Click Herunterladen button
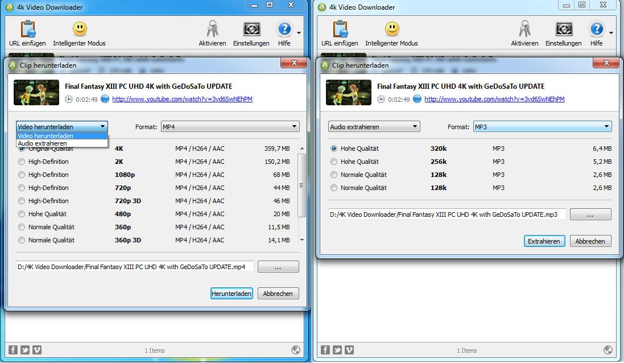The height and width of the screenshot is (363, 624). 232,294
